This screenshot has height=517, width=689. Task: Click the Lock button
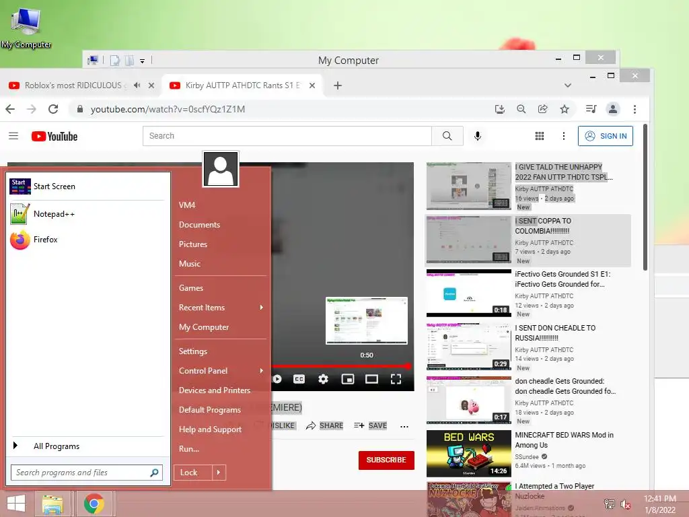tap(193, 473)
